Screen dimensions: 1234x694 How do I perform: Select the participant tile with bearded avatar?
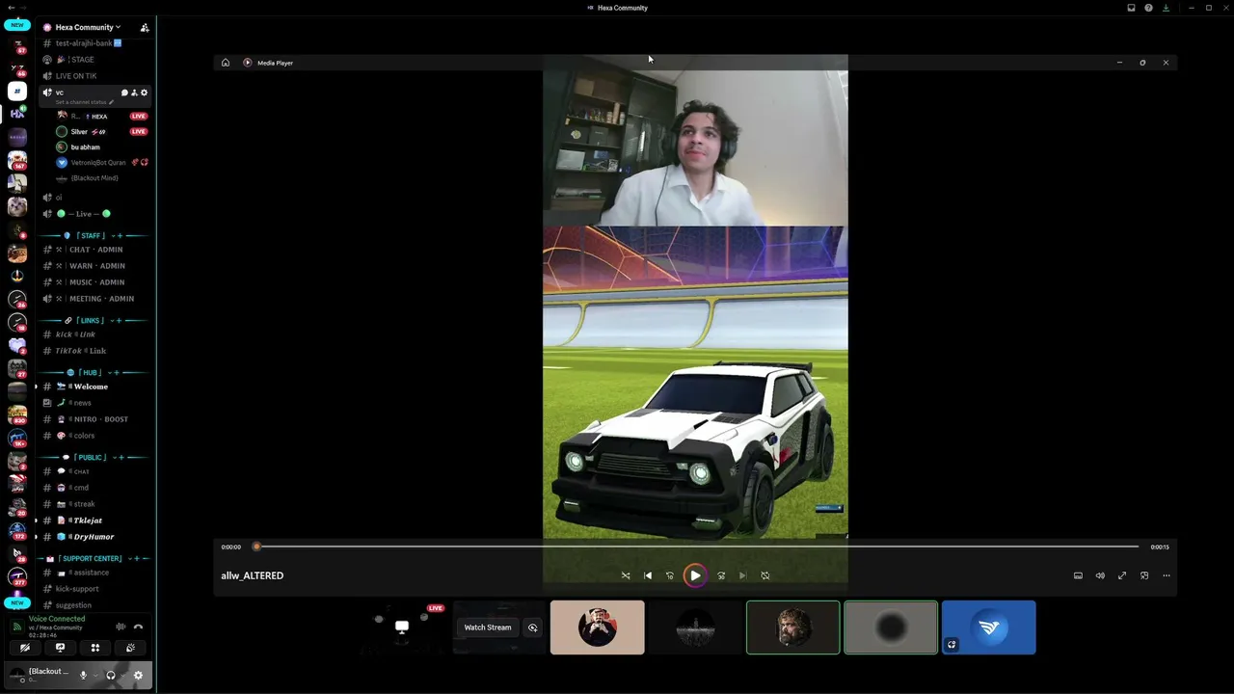point(792,627)
